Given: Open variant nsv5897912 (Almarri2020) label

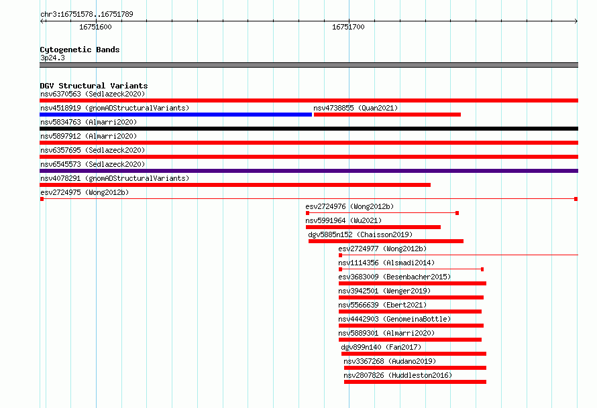Looking at the screenshot, I should (89, 136).
